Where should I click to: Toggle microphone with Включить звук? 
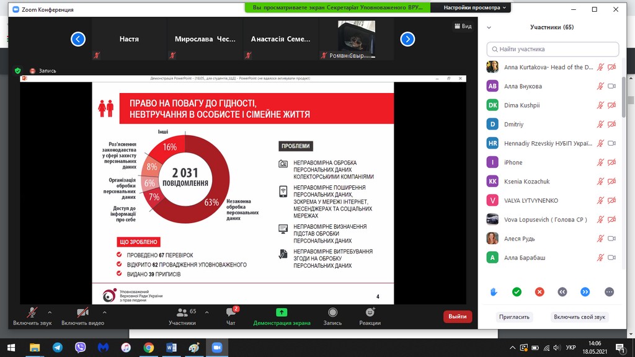31,316
